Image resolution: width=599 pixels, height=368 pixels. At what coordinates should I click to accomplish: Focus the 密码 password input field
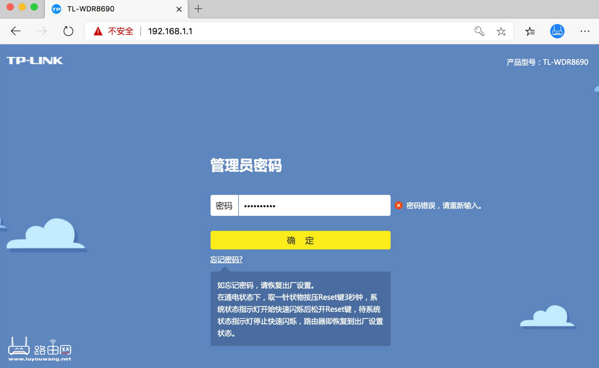pyautogui.click(x=314, y=206)
